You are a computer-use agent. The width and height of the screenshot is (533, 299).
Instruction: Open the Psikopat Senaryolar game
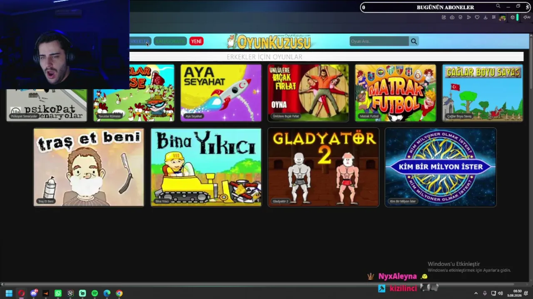click(x=47, y=105)
